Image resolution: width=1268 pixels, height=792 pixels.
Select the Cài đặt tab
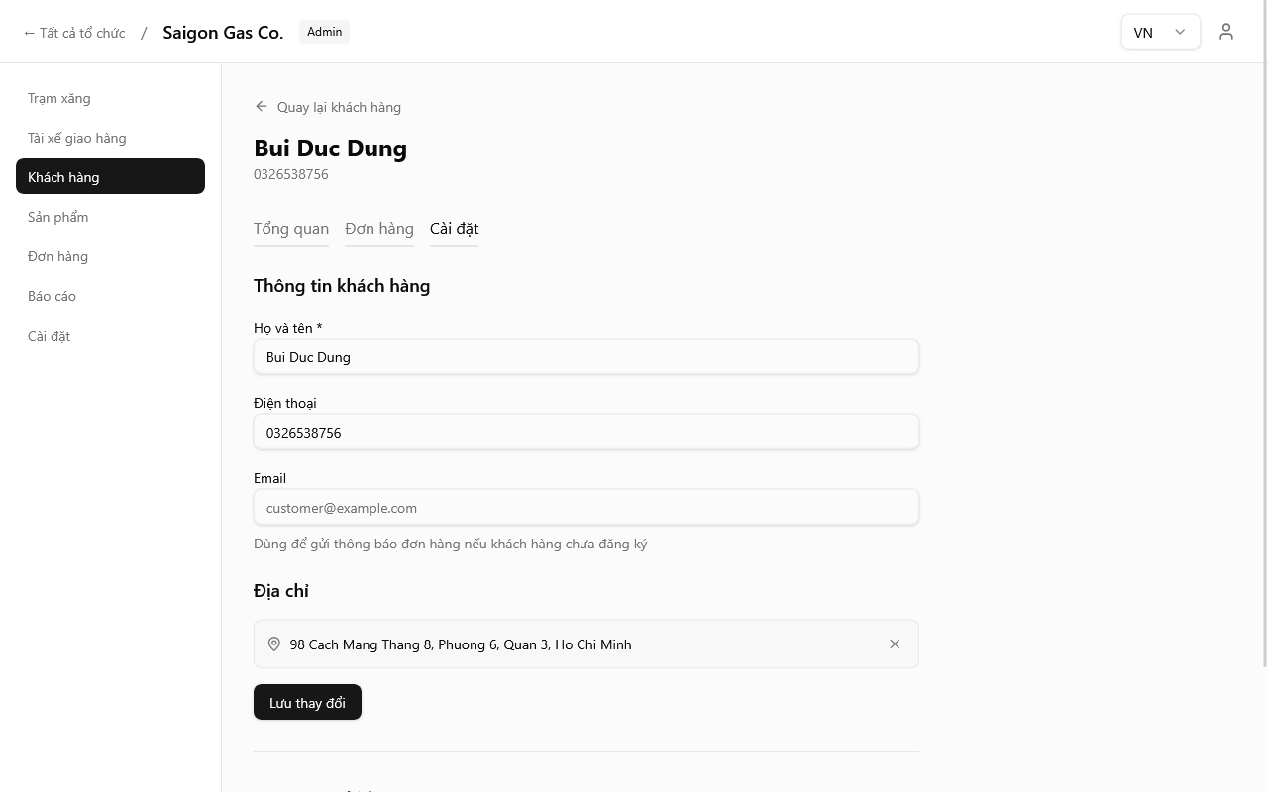point(454,229)
